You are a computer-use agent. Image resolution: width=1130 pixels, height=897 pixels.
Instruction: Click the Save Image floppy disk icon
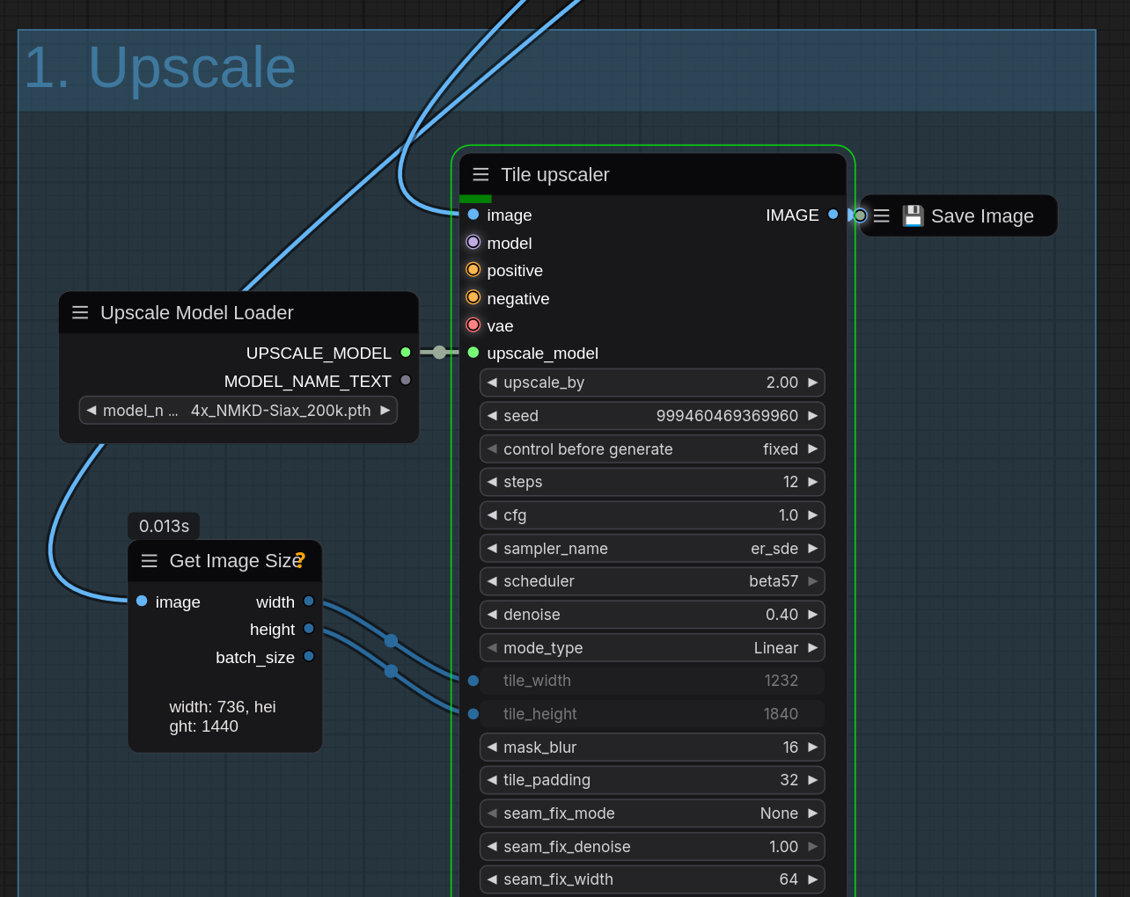pos(913,216)
